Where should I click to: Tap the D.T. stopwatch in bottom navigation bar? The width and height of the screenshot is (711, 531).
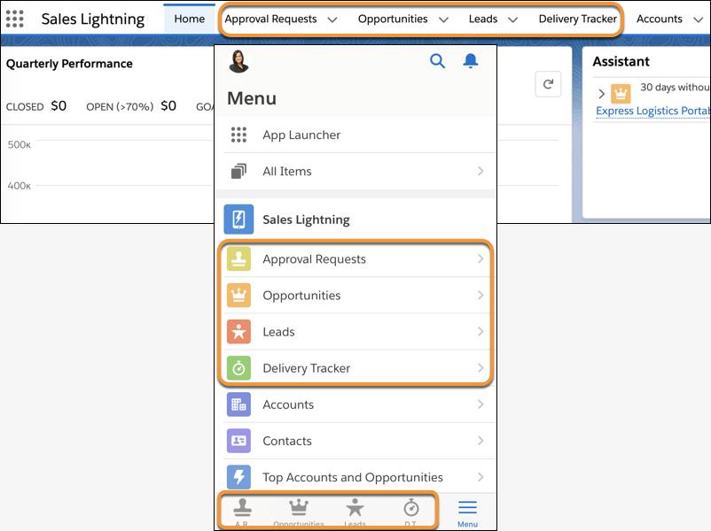[x=410, y=507]
